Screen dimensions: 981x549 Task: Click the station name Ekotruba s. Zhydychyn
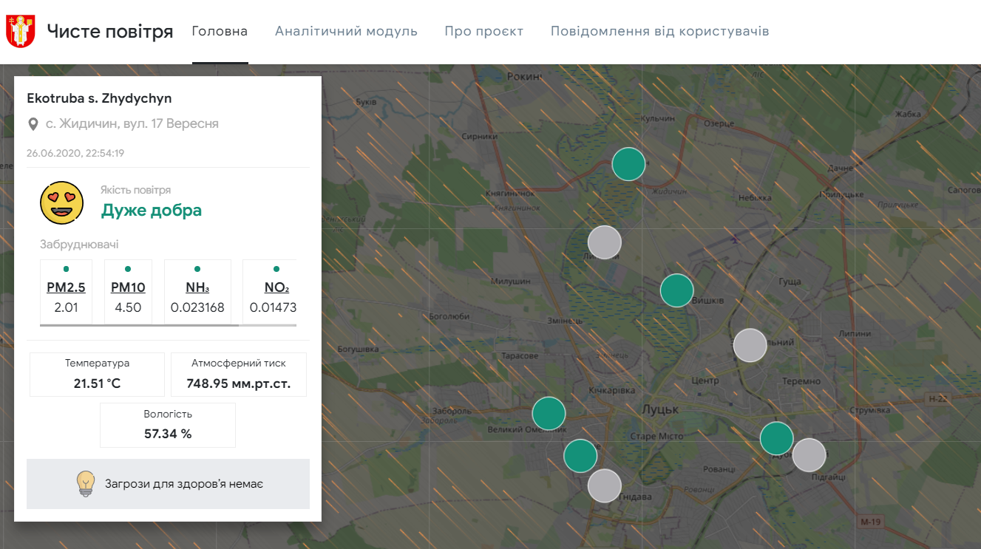pyautogui.click(x=99, y=98)
